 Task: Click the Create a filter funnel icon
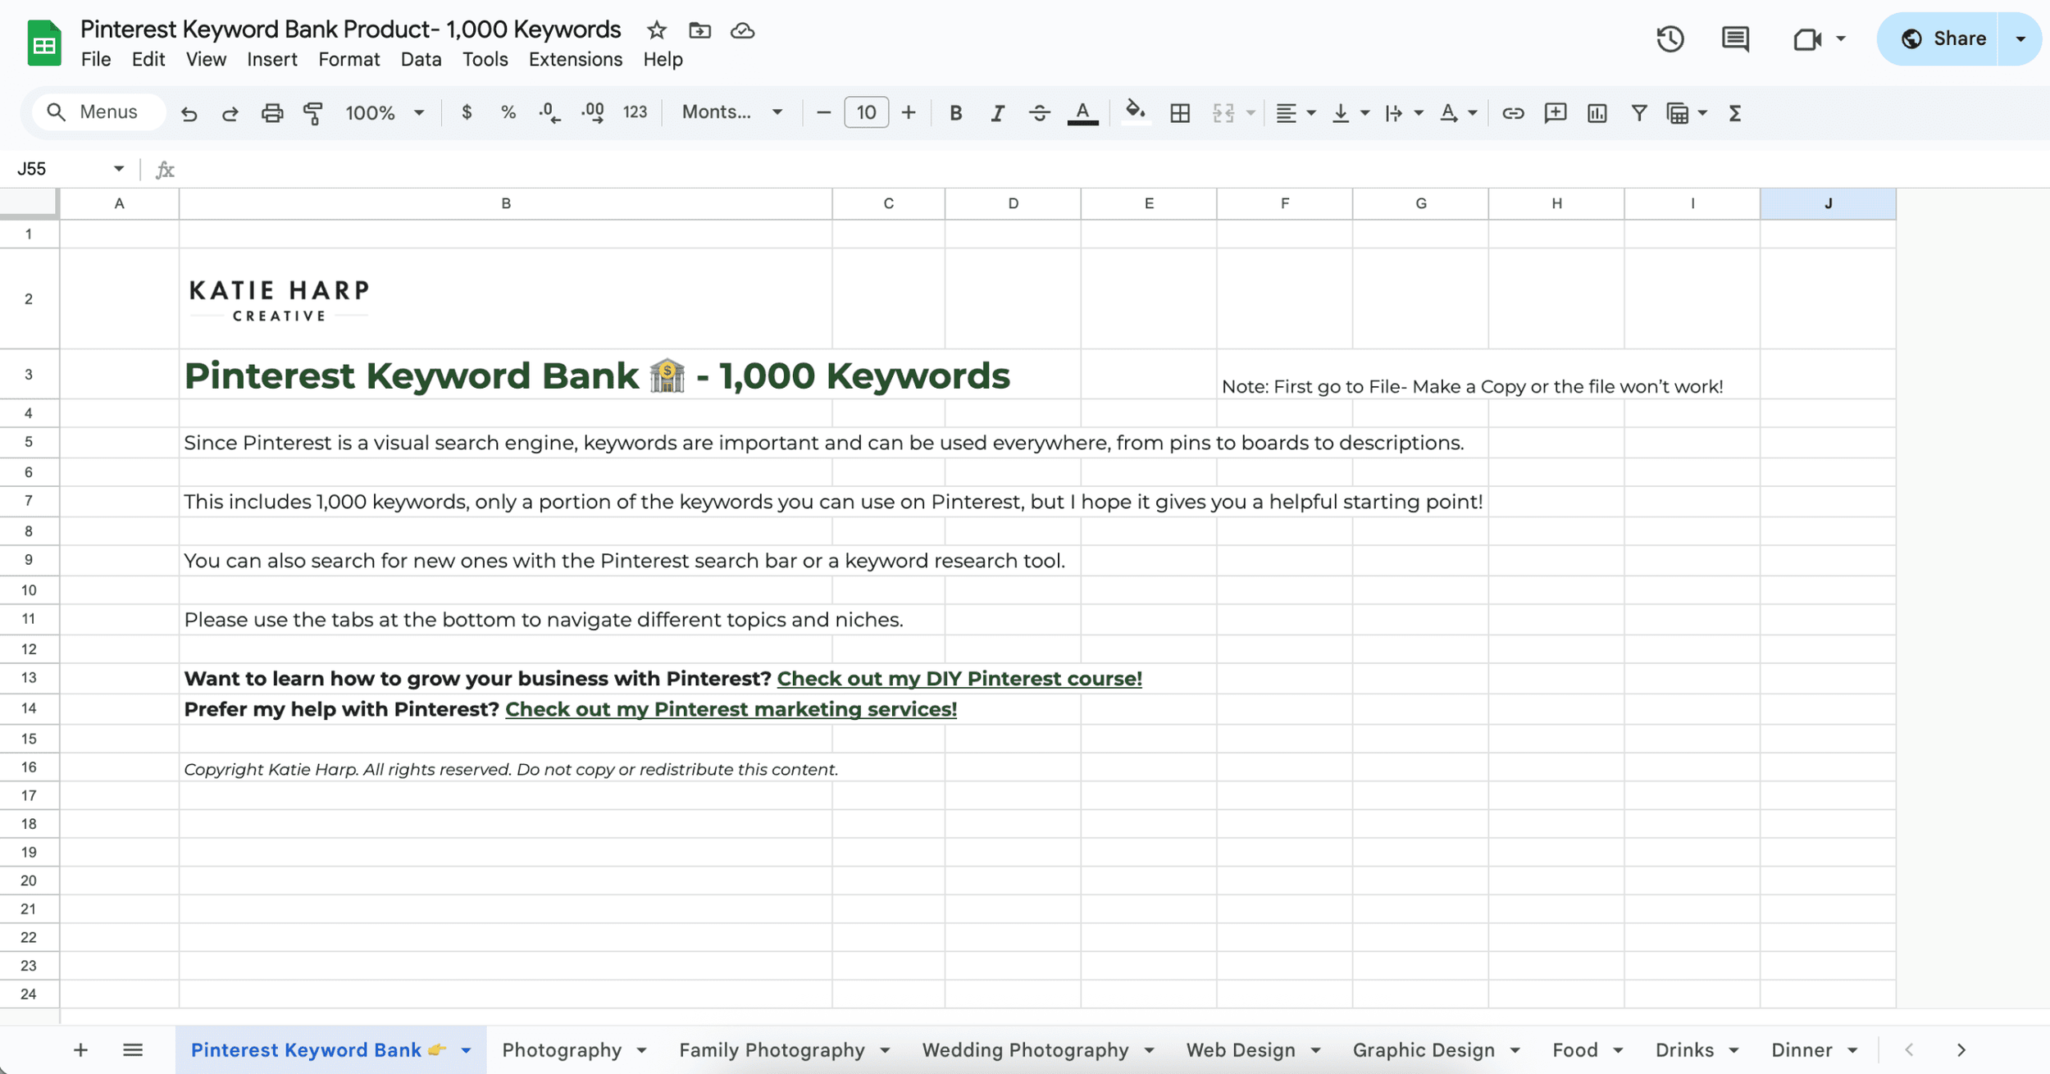[x=1638, y=113]
